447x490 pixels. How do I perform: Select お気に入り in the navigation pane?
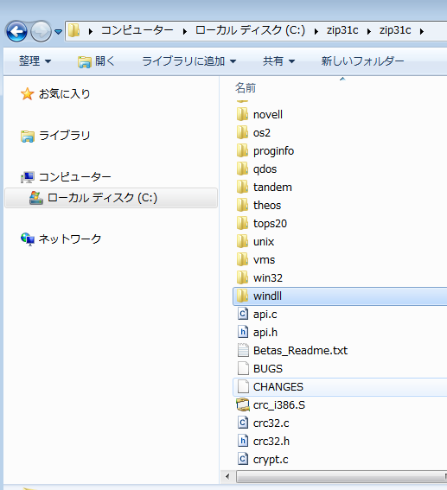pyautogui.click(x=64, y=93)
